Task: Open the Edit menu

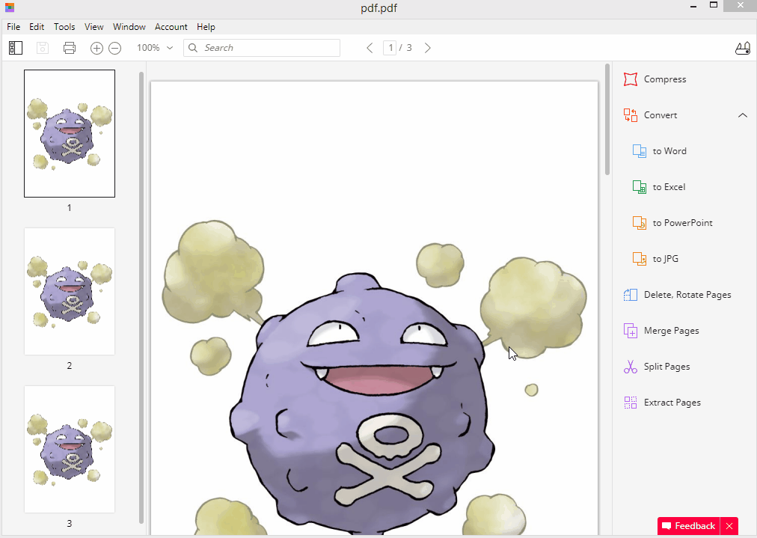Action: tap(37, 26)
